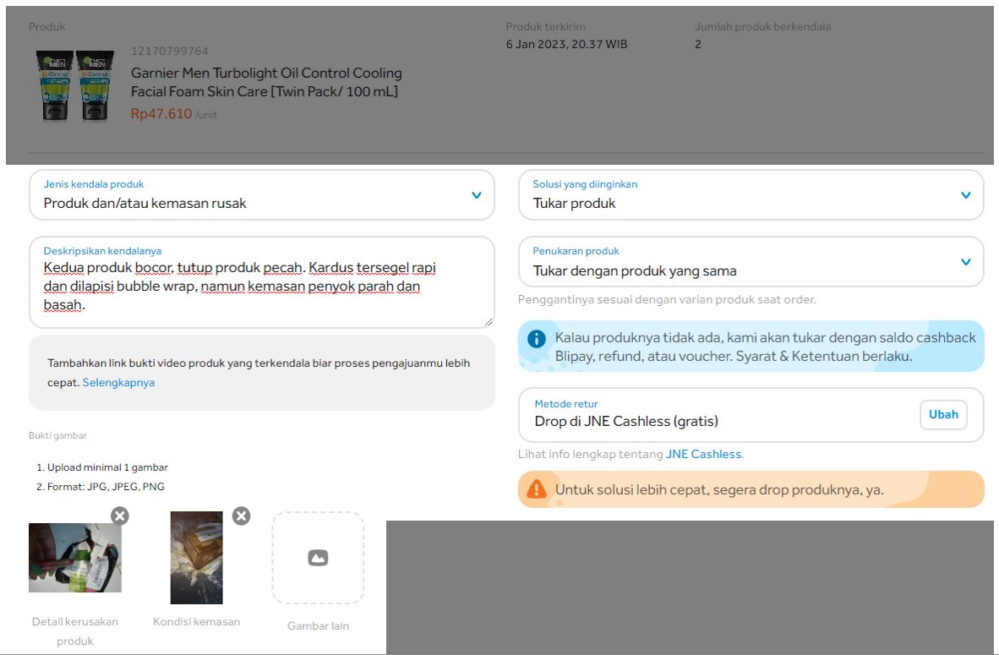Expand the 'Solusi yang diinginkan' dropdown chevron
This screenshot has width=999, height=655.
pos(966,195)
